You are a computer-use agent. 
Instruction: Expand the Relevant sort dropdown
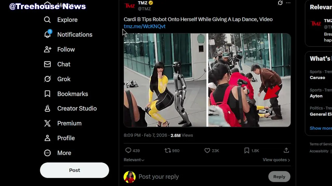coord(134,160)
